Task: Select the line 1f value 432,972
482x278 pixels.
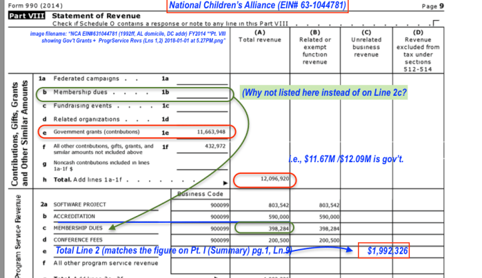Action: pos(215,146)
